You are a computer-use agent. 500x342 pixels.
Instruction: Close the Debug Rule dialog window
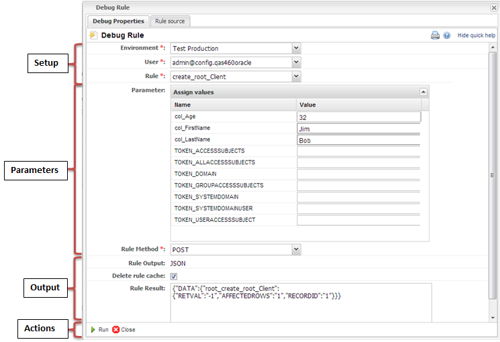[493, 7]
